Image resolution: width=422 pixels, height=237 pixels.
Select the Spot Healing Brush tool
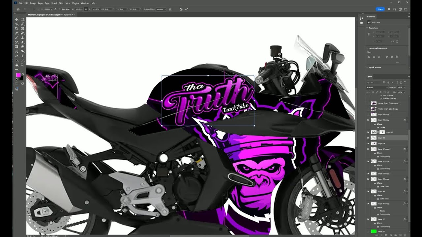[22, 33]
